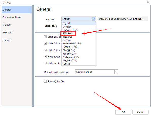Image resolution: width=151 pixels, height=117 pixels.
Task: Enable the Show Quick Bar checkbox
Action: click(x=45, y=81)
